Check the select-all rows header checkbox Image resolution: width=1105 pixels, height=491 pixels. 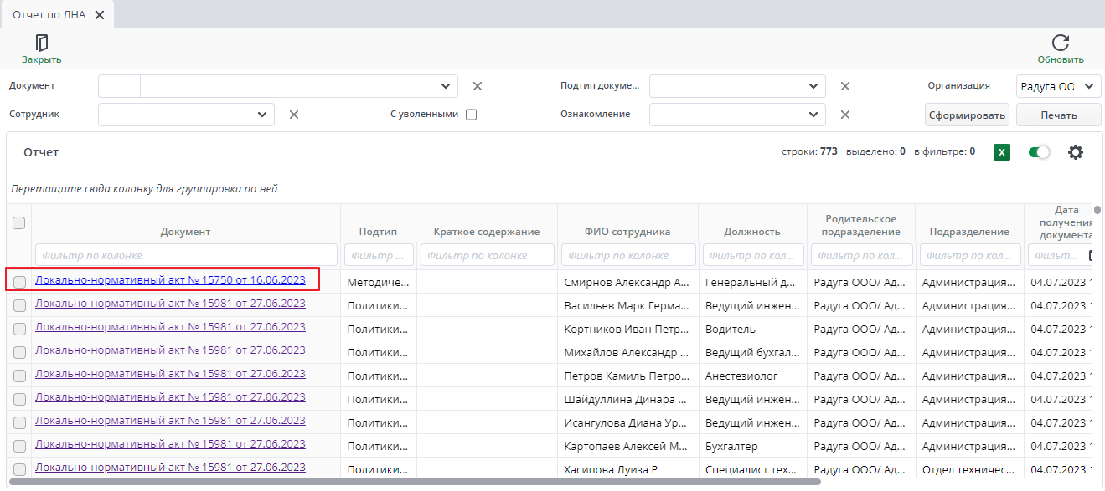(19, 222)
